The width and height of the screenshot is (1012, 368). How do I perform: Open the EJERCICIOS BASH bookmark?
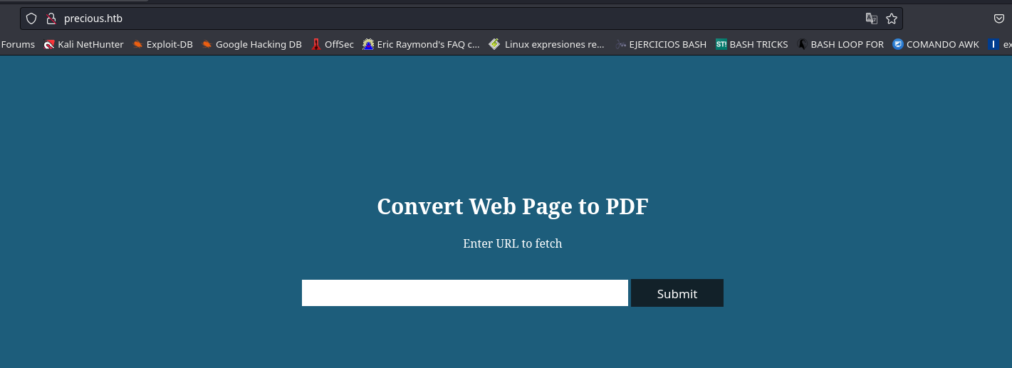point(661,44)
